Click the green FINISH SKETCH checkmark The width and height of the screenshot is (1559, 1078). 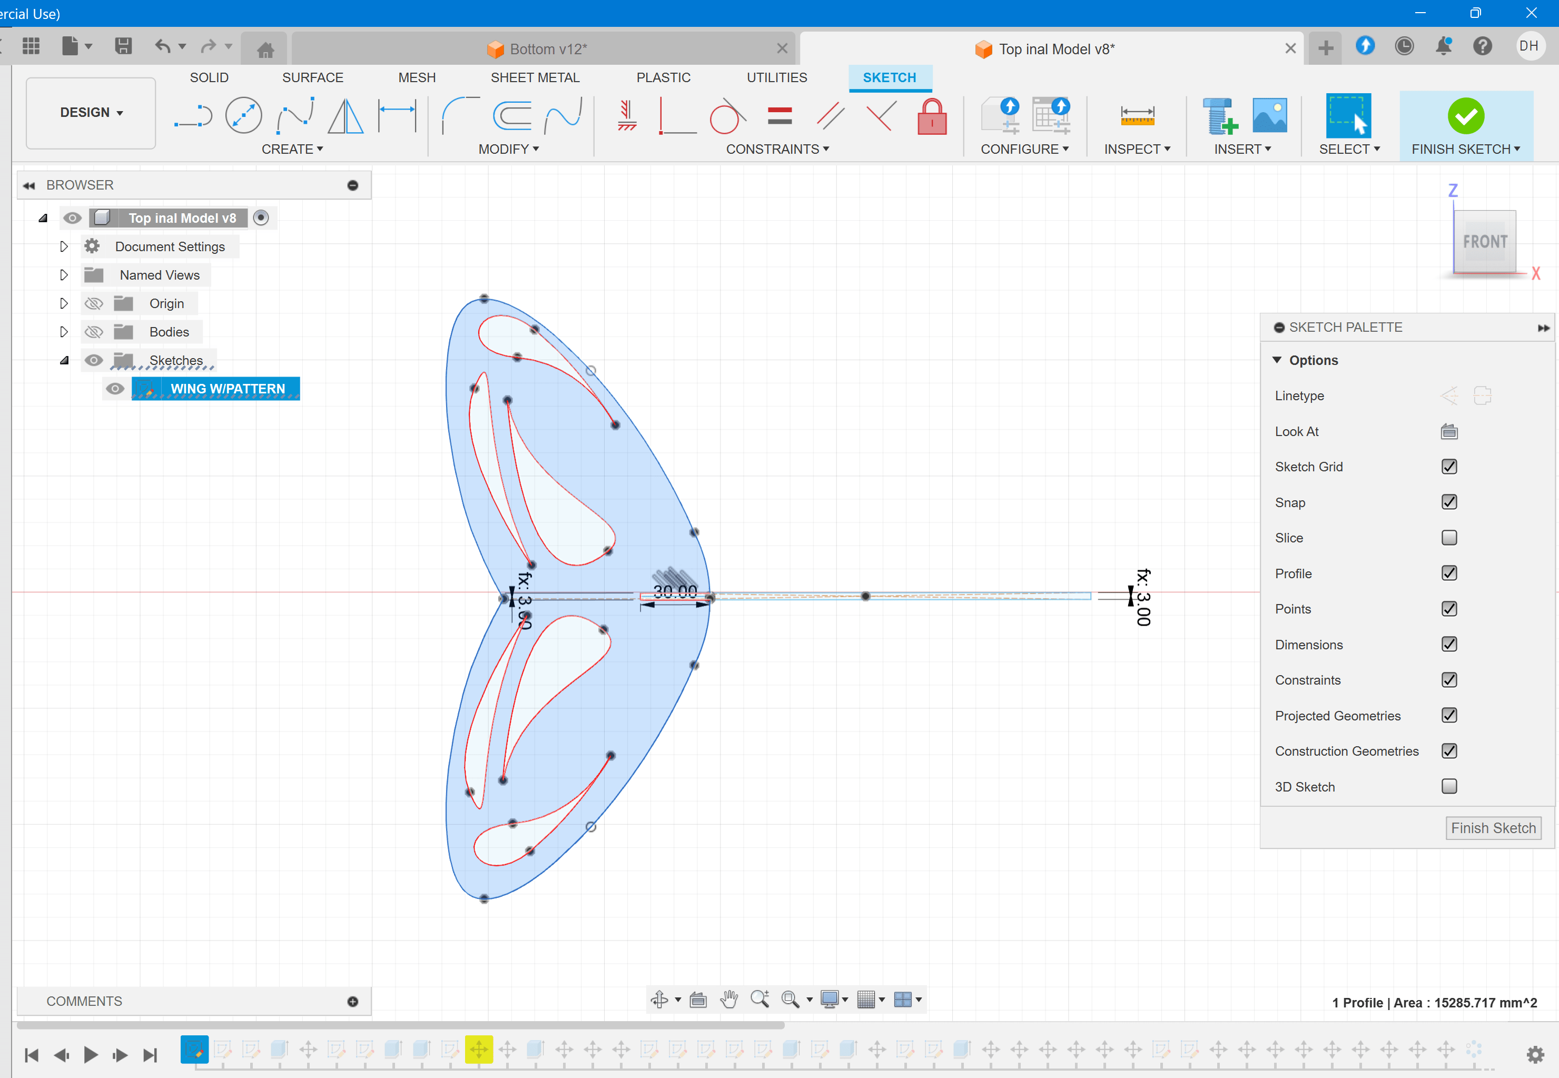point(1466,116)
